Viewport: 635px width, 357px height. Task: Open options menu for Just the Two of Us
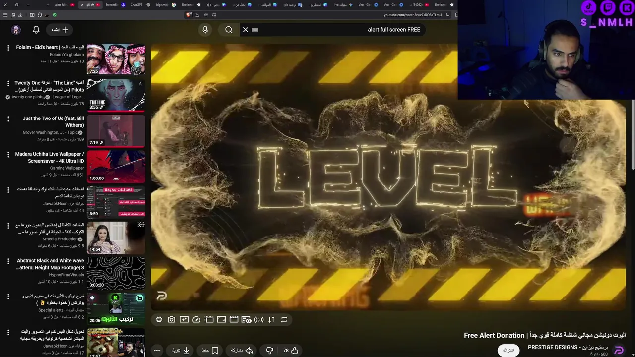pos(8,119)
